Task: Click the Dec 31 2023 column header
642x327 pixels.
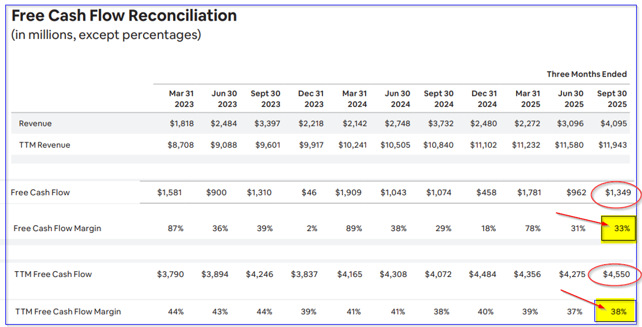Action: pyautogui.click(x=311, y=99)
